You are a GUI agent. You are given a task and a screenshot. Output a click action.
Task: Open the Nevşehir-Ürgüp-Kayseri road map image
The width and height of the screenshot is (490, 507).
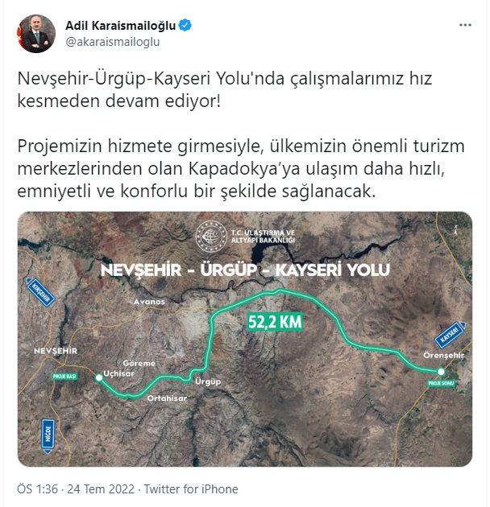coord(245,339)
